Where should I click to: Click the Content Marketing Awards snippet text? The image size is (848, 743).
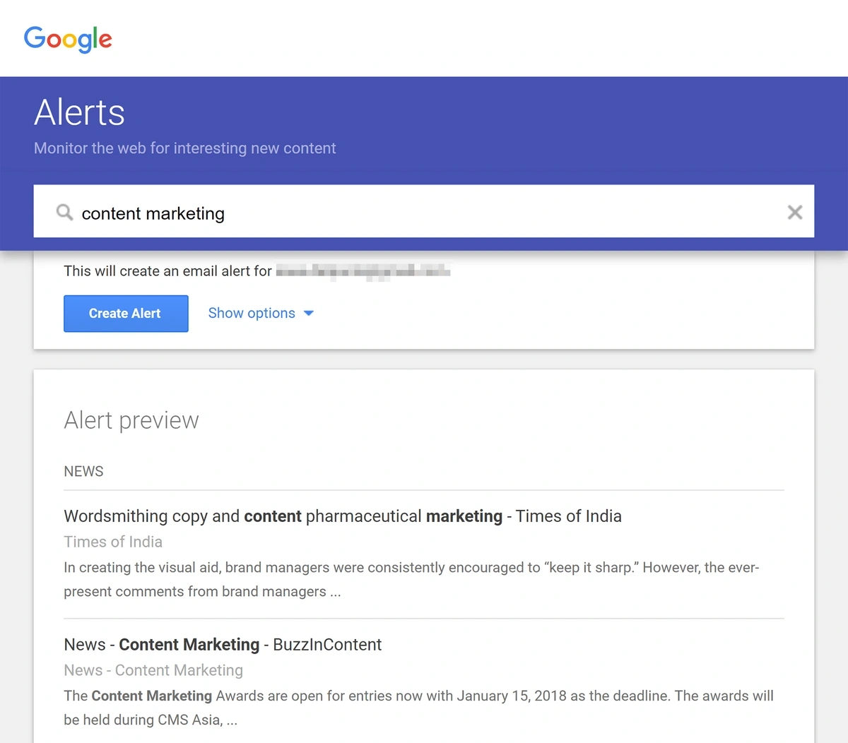click(x=418, y=708)
